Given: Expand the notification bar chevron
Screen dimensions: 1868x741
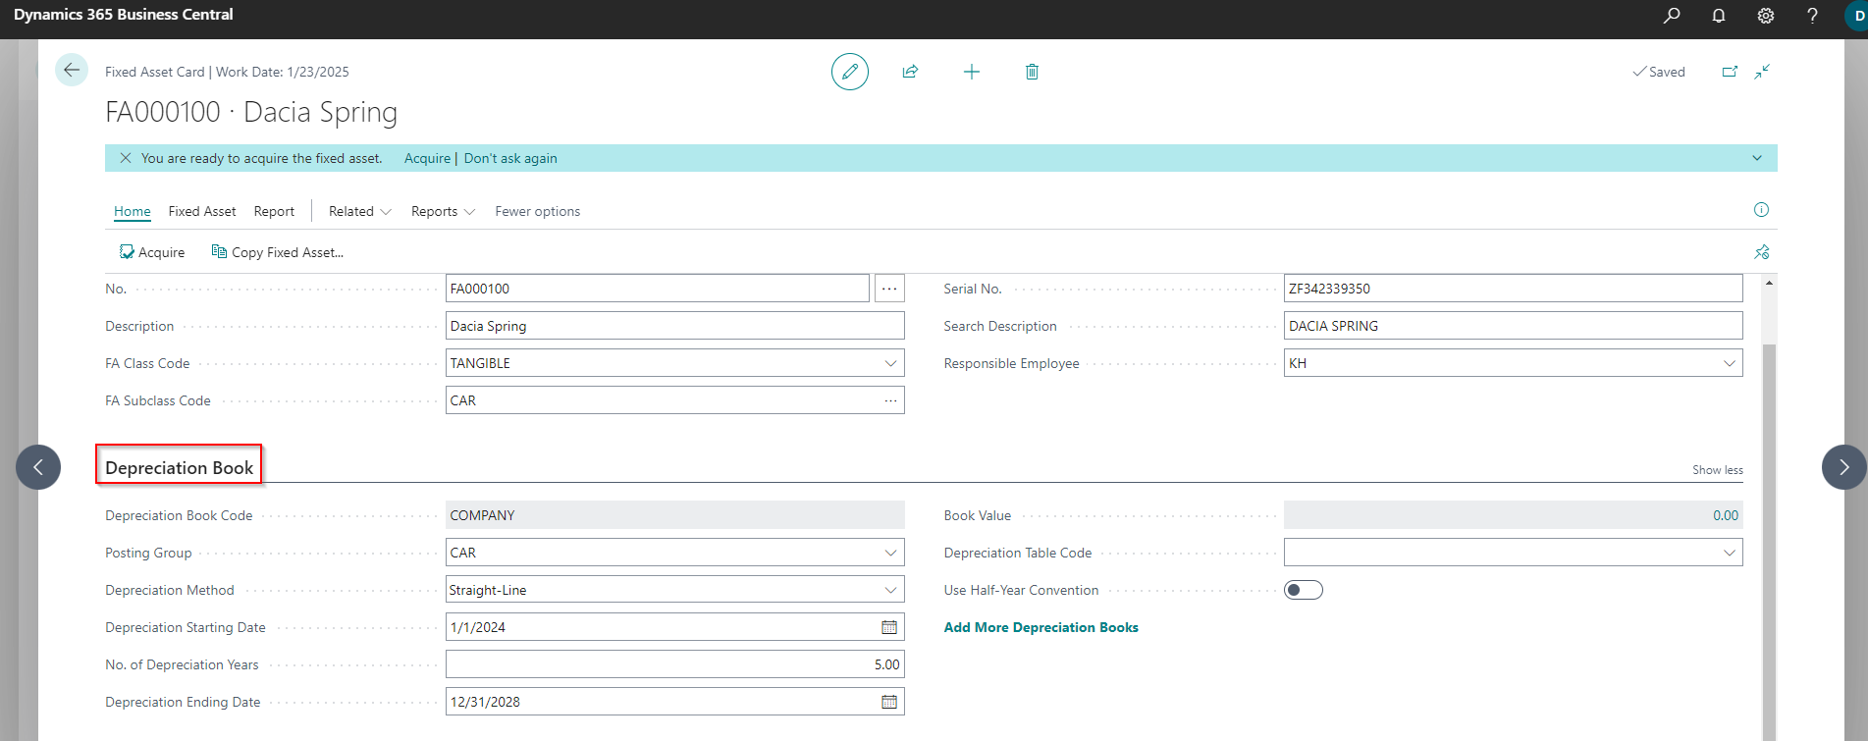Looking at the screenshot, I should coord(1757,158).
